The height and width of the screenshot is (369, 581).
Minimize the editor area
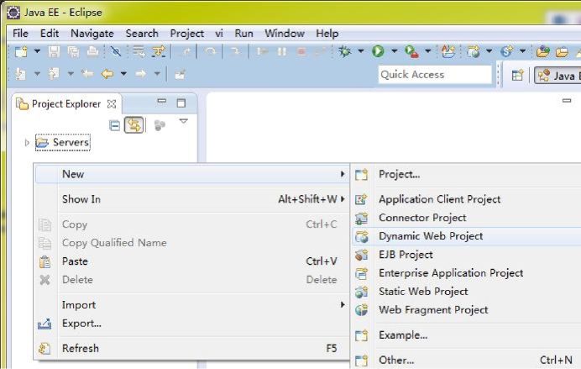tap(567, 101)
